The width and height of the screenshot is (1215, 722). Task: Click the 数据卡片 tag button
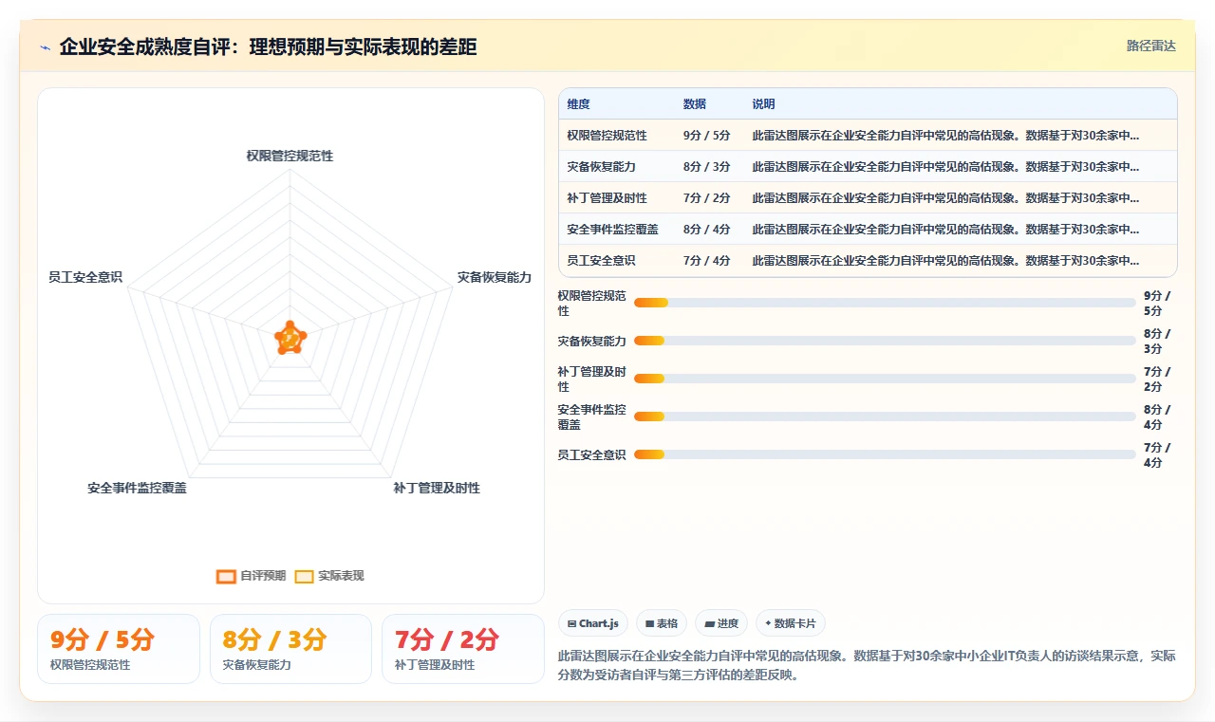(x=791, y=623)
